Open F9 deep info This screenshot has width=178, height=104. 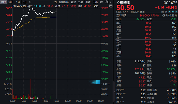tap(55, 2)
